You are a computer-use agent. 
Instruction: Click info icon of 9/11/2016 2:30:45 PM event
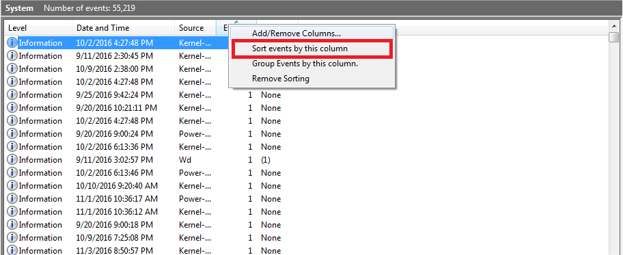(x=13, y=55)
